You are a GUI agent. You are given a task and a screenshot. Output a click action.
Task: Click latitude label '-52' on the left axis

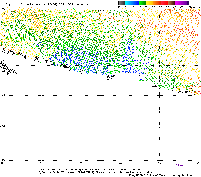coord(2,36)
